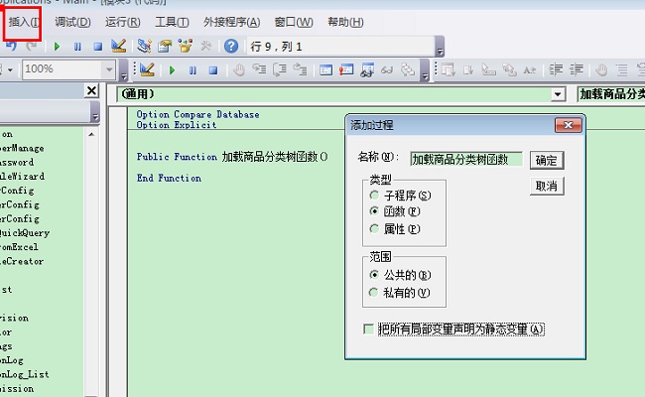Open the 插入(I) menu
645x397 pixels.
coord(24,22)
